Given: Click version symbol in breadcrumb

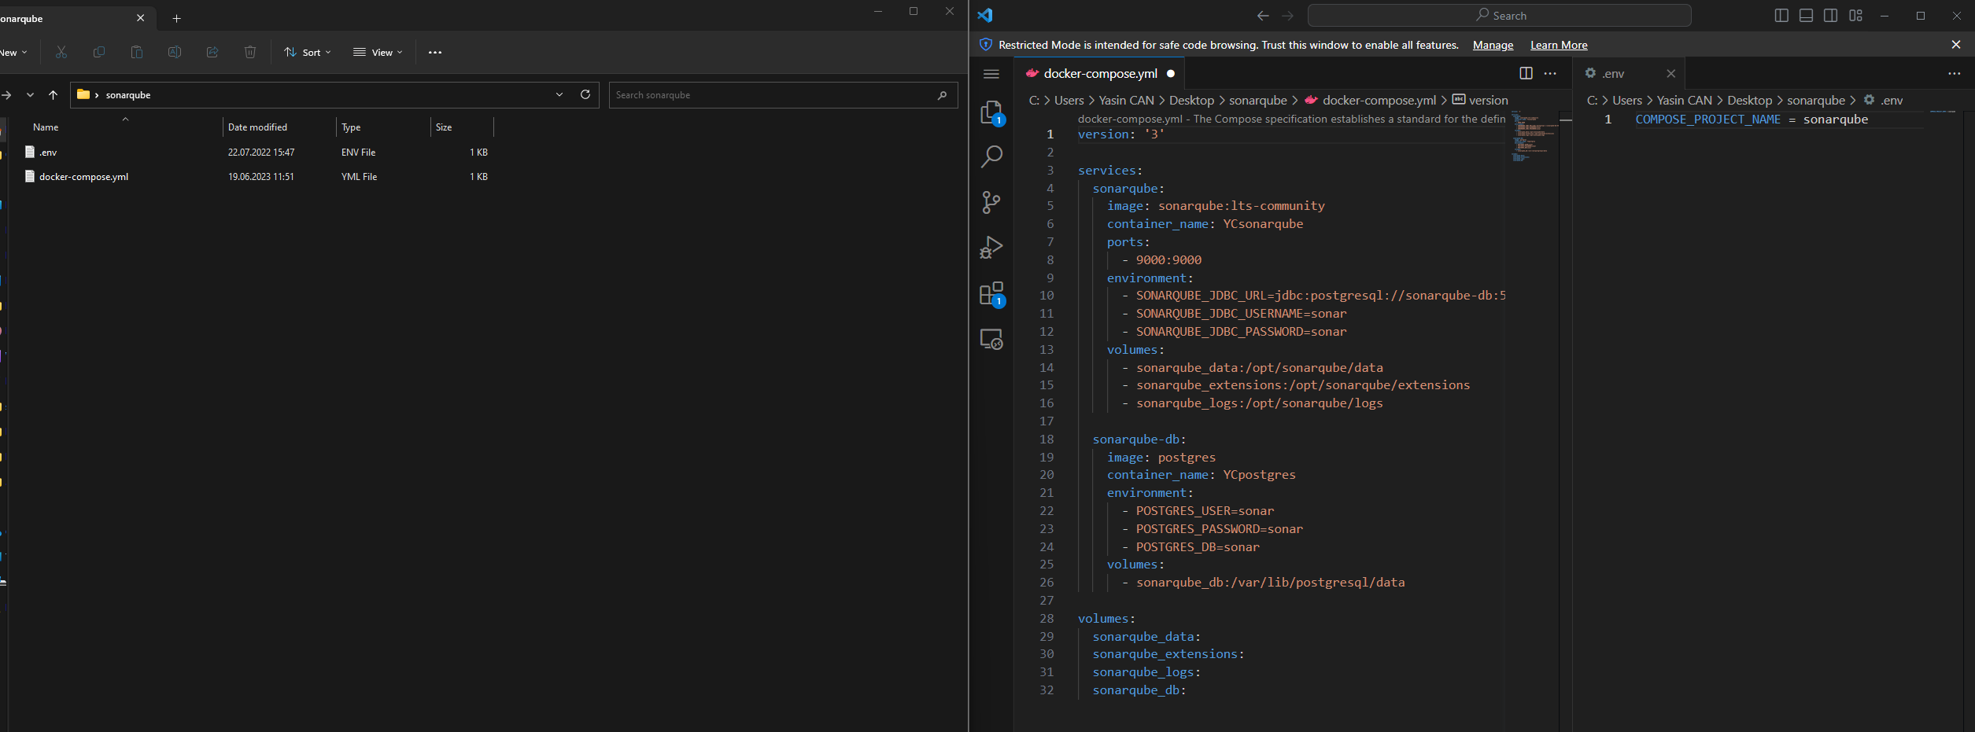Looking at the screenshot, I should pyautogui.click(x=1488, y=100).
